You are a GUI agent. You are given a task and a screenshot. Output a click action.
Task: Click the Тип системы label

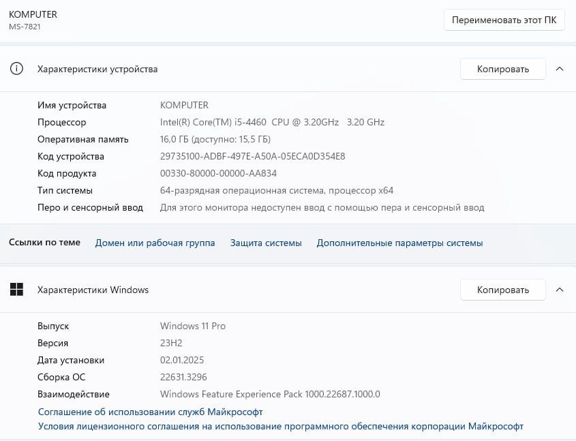(x=65, y=190)
